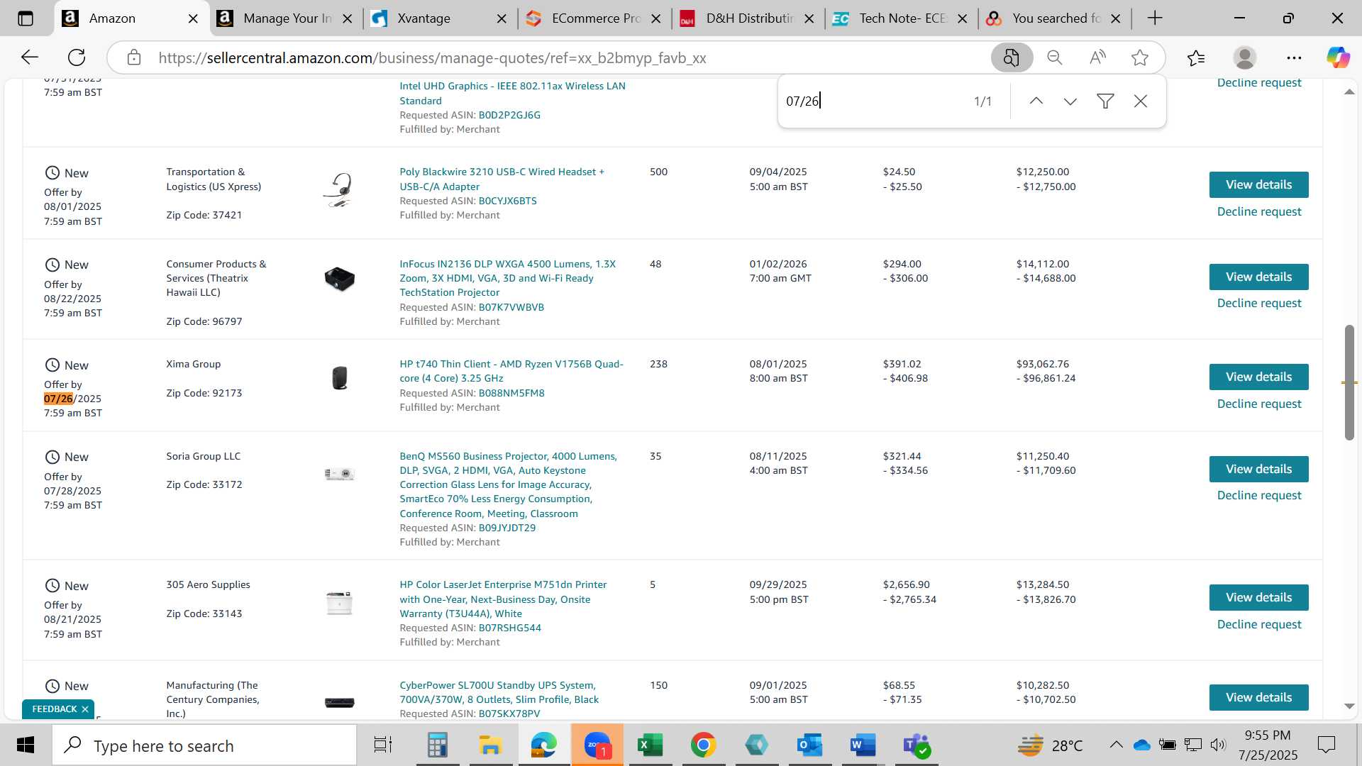1362x766 pixels.
Task: Click inside the find text field
Action: [873, 101]
